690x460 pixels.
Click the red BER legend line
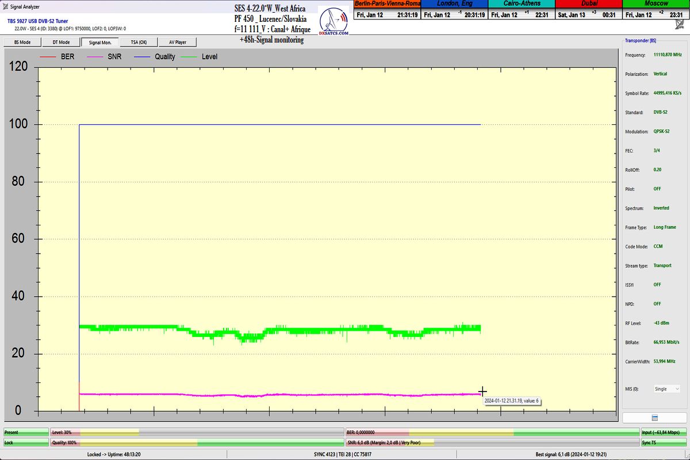click(x=48, y=57)
